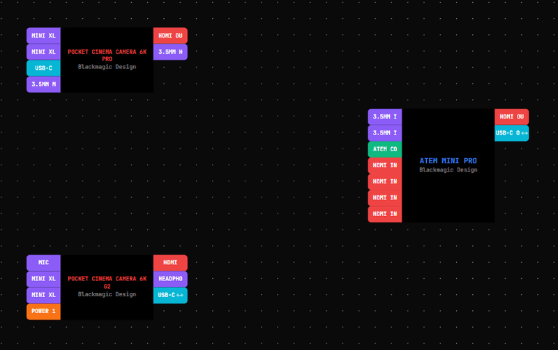
Task: Click the HDMI OU port on 6K Pro
Action: point(170,36)
